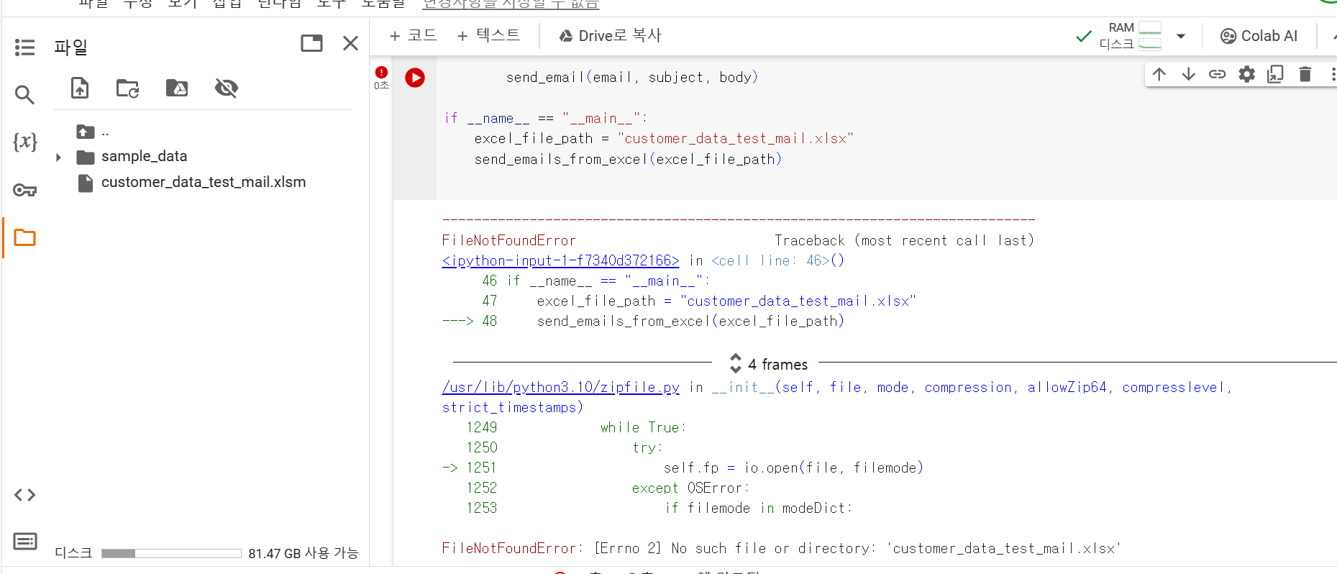This screenshot has height=574, width=1337.
Task: Open the ipython-input-1-f7340d372166 link
Action: 560,260
